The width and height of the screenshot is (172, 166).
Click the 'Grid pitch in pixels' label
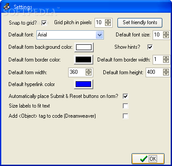pos(73,22)
